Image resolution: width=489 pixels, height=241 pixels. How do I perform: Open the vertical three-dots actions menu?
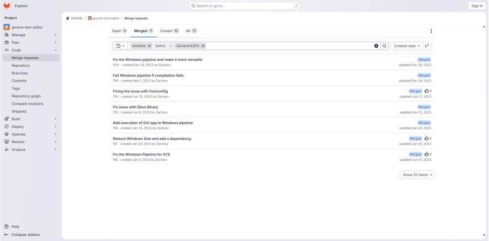point(431,31)
